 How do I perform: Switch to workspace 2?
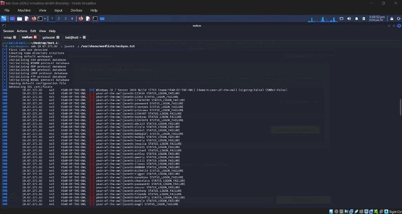click(58, 19)
